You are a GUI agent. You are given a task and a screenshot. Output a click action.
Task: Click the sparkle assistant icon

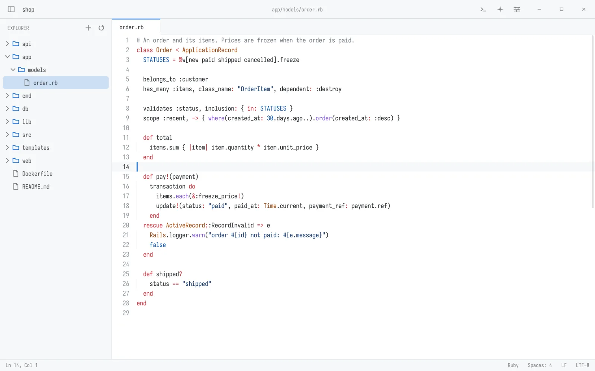(500, 9)
